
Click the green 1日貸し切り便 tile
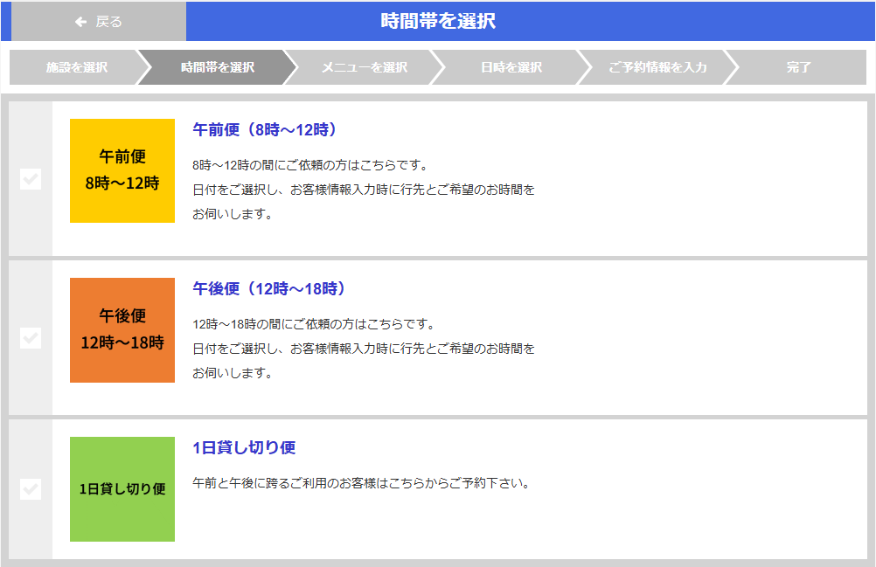[x=122, y=489]
